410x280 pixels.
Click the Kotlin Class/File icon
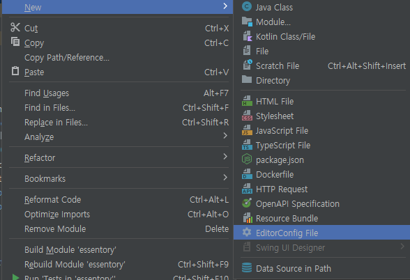point(247,36)
